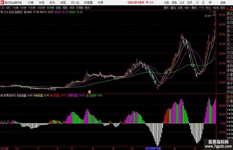Open the 功能 menu
The width and height of the screenshot is (233, 150).
pos(166,2)
